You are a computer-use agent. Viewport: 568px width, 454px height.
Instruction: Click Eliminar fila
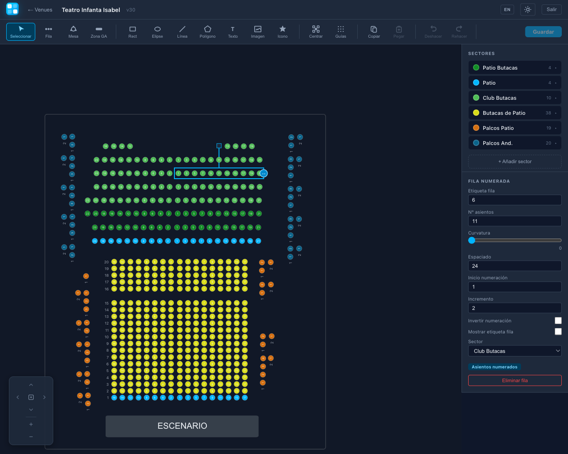click(x=515, y=380)
